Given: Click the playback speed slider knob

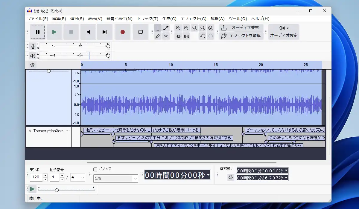Looking at the screenshot, I should 57,190.
